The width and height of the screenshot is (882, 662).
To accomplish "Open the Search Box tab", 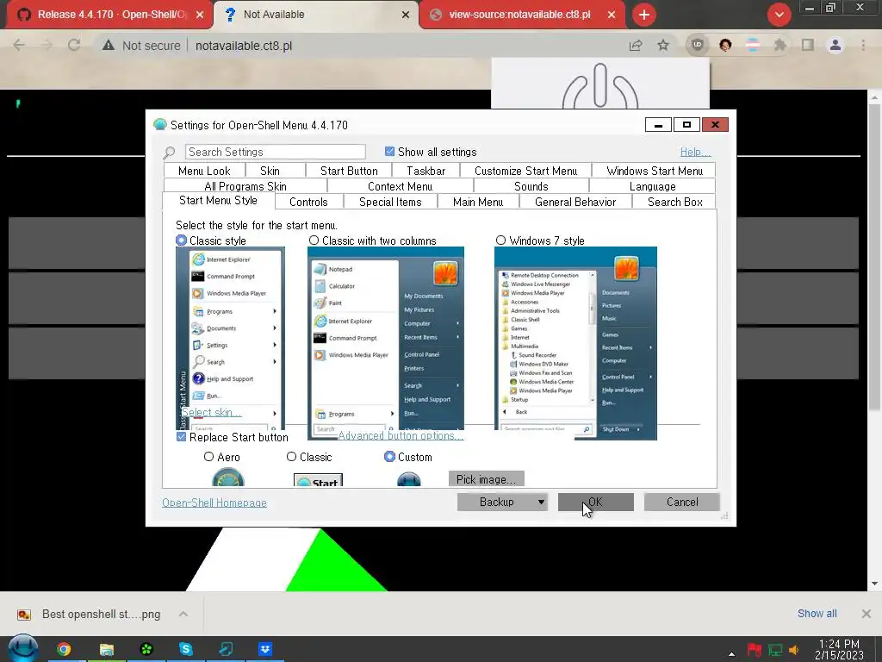I will tap(675, 202).
